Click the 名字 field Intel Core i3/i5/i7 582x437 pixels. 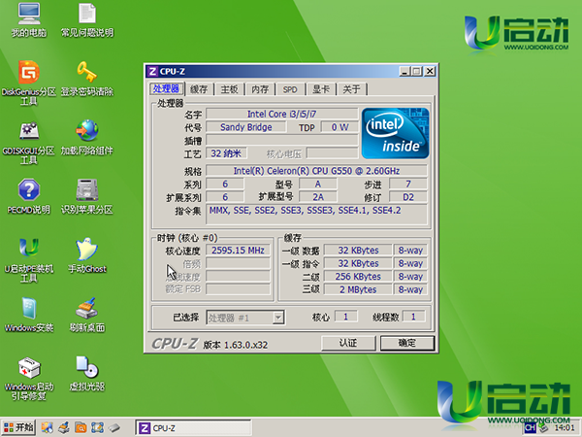(282, 114)
